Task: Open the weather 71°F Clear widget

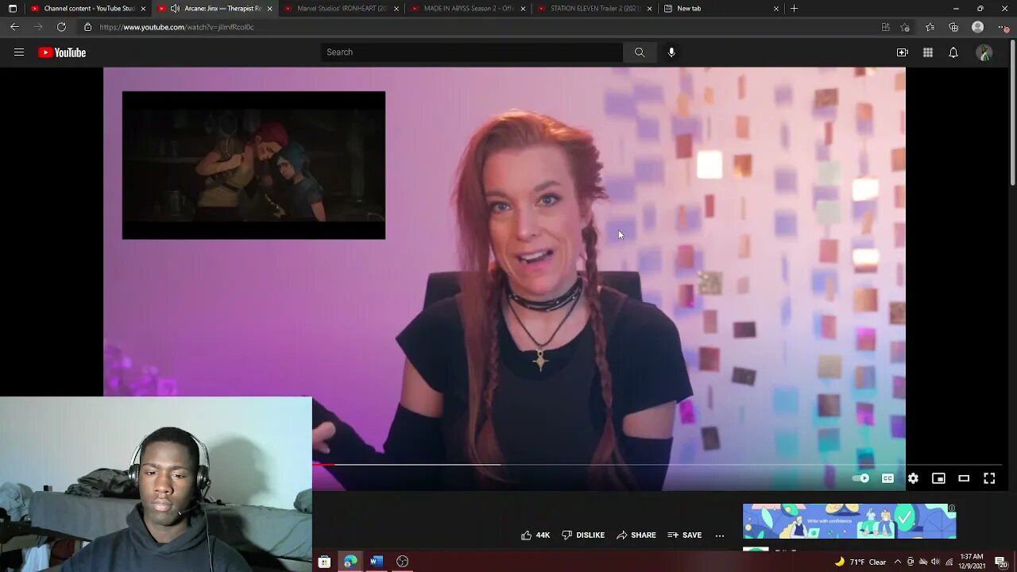Action: (860, 562)
